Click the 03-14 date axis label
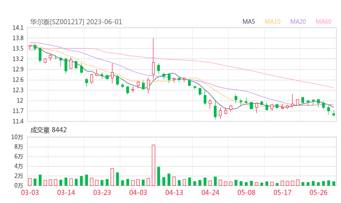341x203 pixels. pyautogui.click(x=66, y=192)
